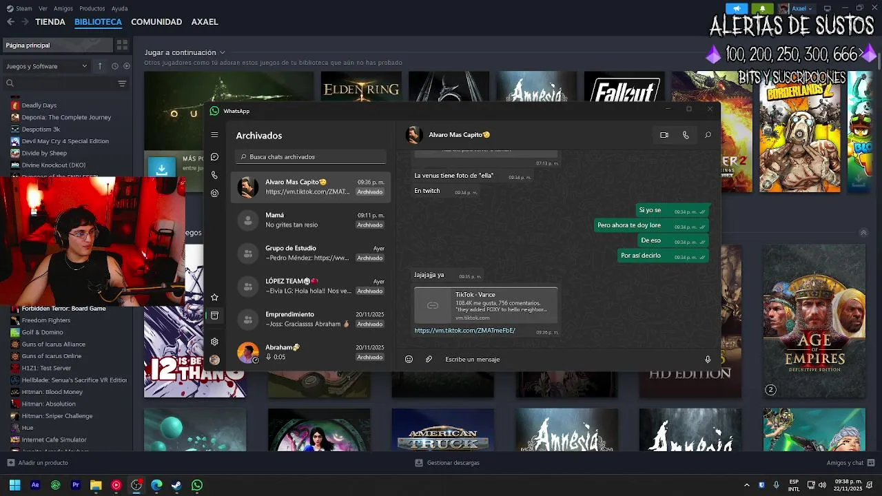Start a video call with Alvaro Mas Capito
The width and height of the screenshot is (882, 496).
pos(664,135)
